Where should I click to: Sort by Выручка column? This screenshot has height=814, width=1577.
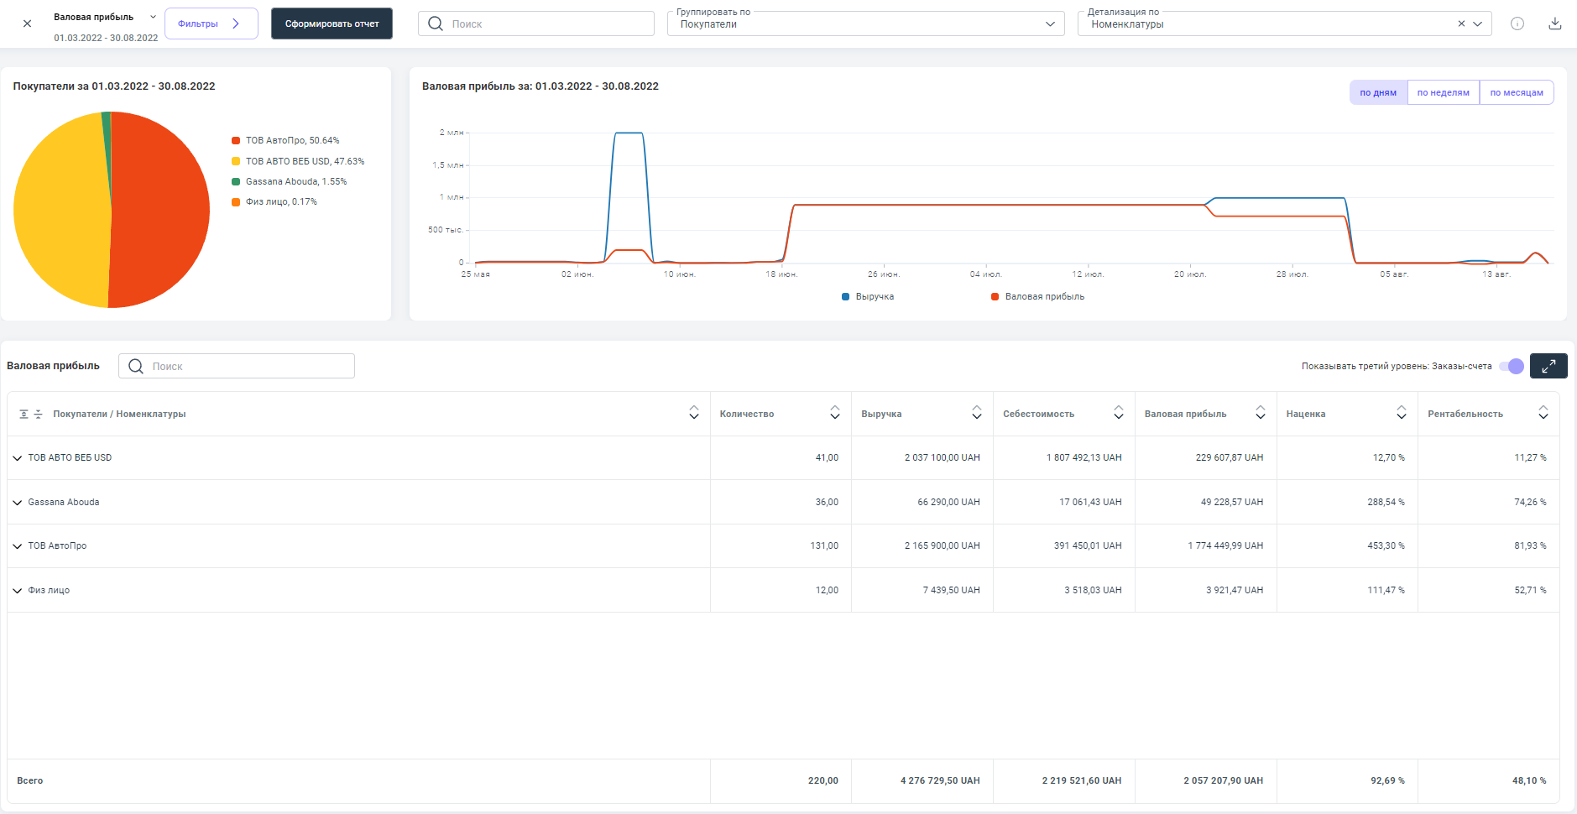click(976, 413)
